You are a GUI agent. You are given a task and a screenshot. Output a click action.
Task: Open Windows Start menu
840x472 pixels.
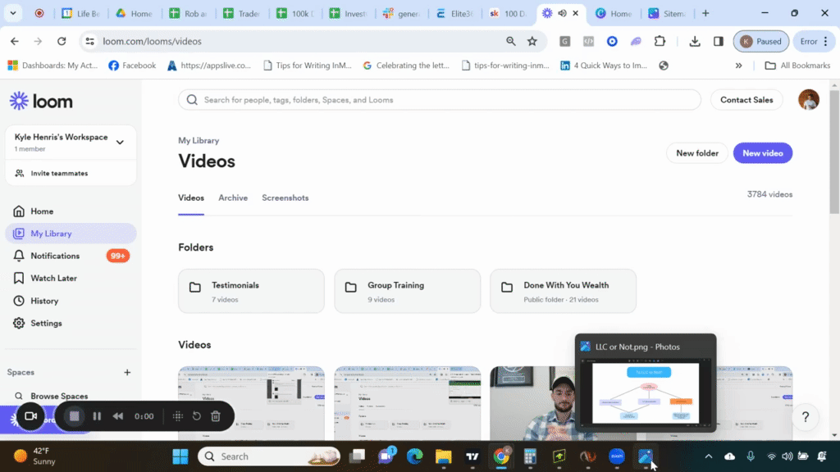180,456
